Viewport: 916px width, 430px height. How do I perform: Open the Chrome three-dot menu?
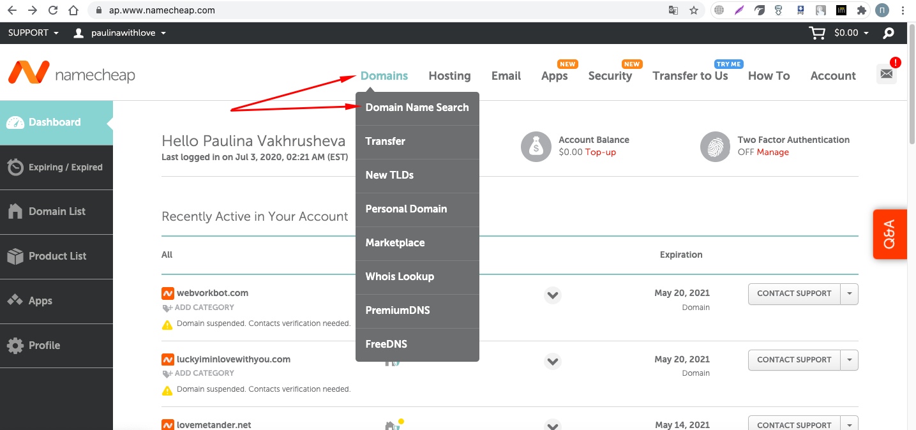[x=903, y=10]
